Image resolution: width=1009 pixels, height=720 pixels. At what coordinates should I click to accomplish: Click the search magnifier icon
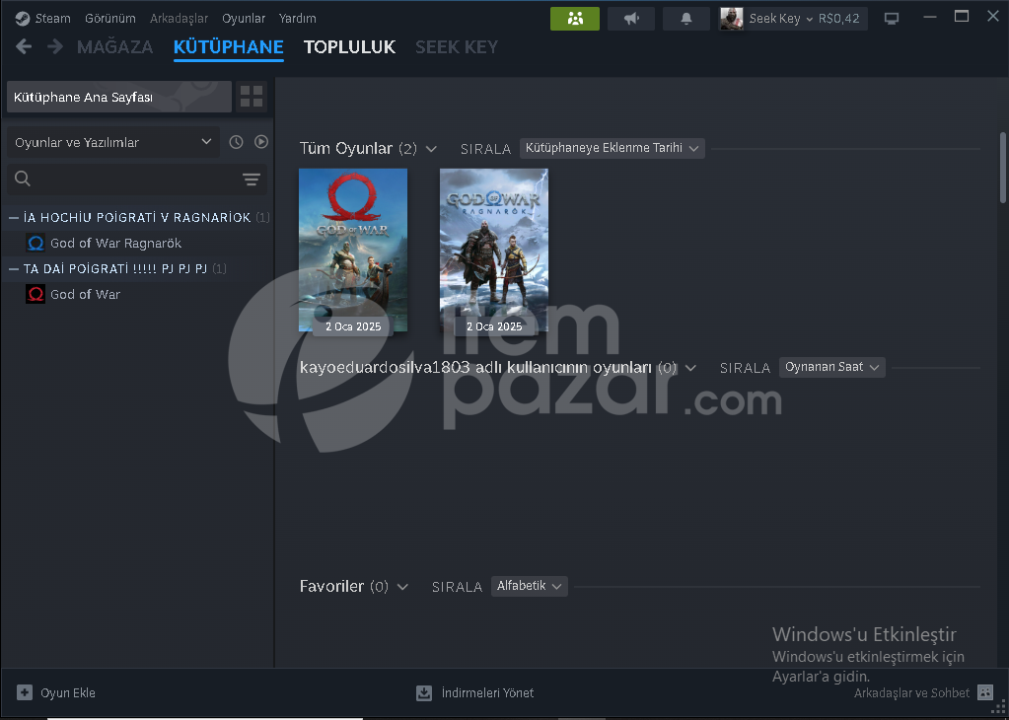click(x=23, y=179)
